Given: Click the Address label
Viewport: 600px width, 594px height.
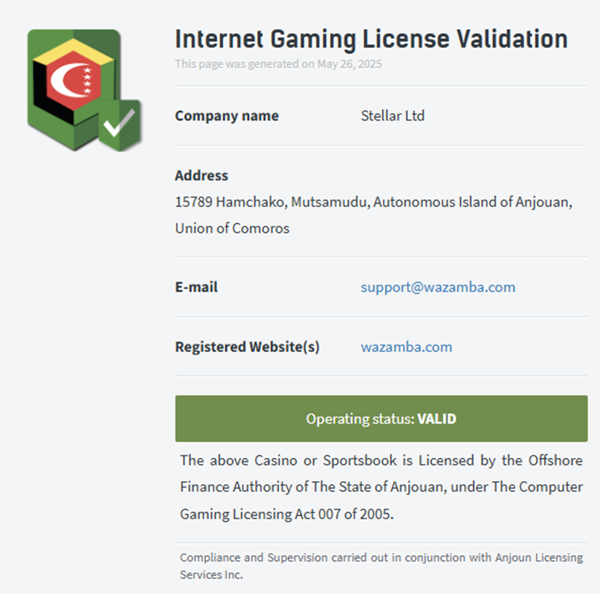Looking at the screenshot, I should [x=201, y=175].
